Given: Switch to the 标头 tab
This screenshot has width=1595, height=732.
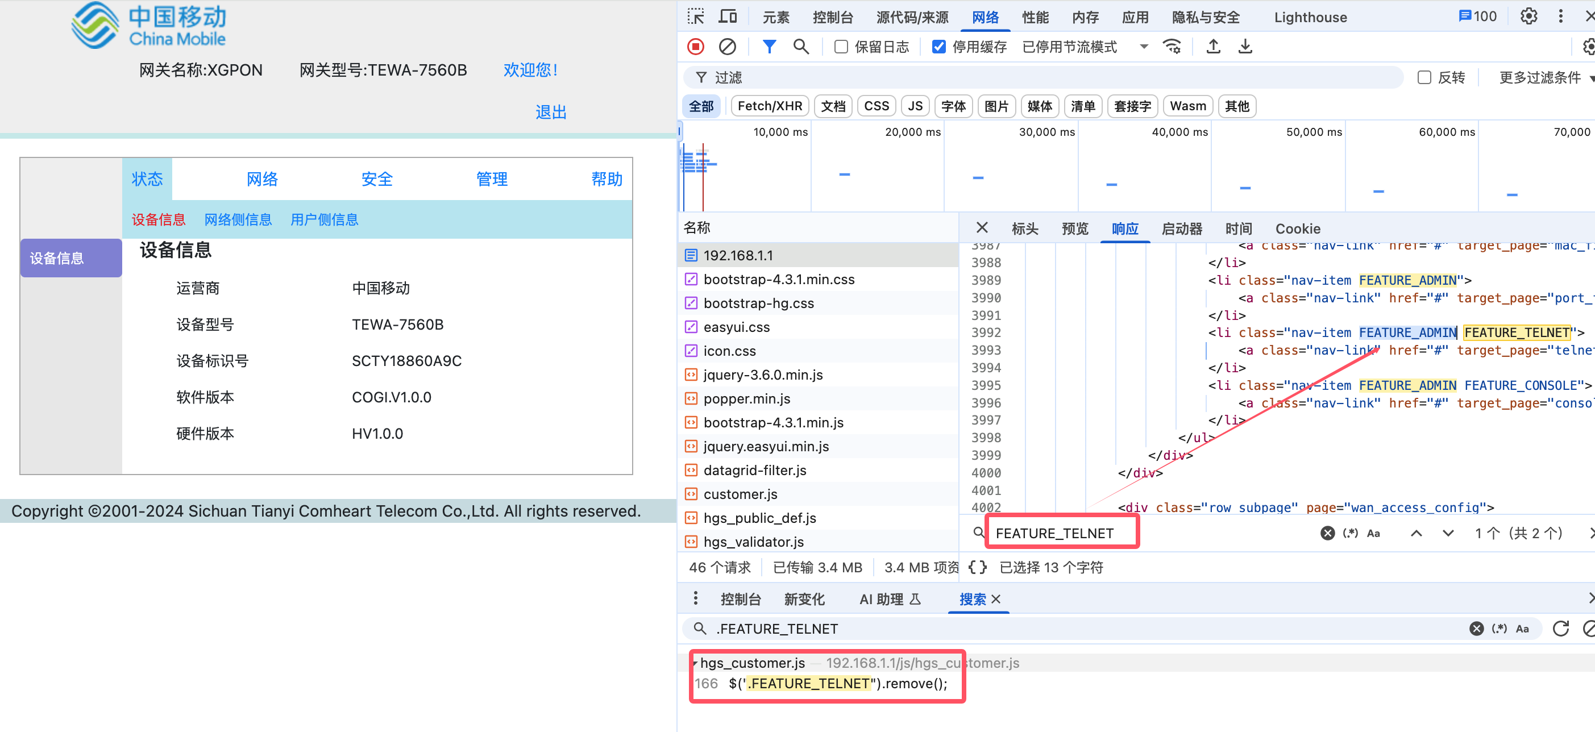Looking at the screenshot, I should (1024, 228).
